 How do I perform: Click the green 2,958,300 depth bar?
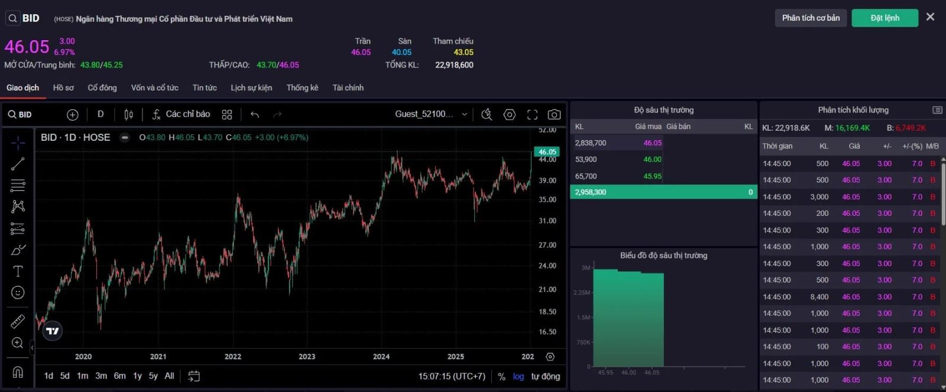663,192
